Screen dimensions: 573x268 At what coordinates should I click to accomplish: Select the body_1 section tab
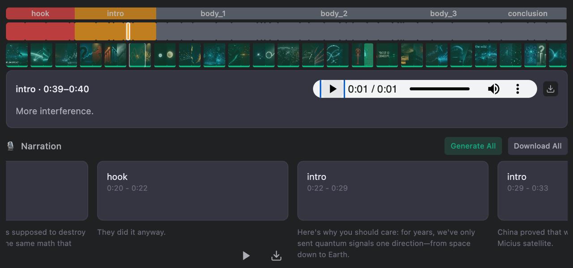[x=213, y=13]
